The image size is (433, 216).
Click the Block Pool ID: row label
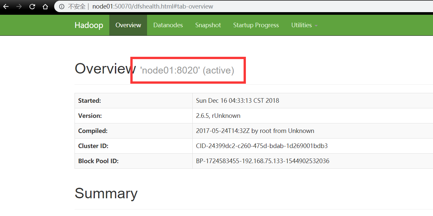pyautogui.click(x=98, y=161)
